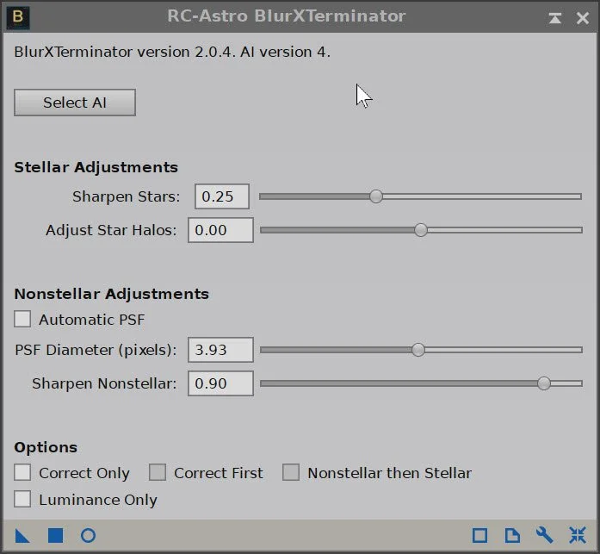Screen dimensions: 600x554
Task: Click the New Instance triangle icon
Action: click(x=22, y=536)
